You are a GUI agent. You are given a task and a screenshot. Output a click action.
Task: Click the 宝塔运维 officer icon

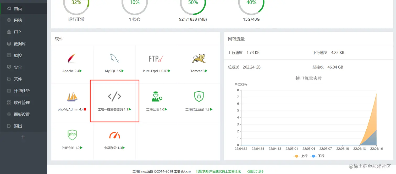pos(157,97)
